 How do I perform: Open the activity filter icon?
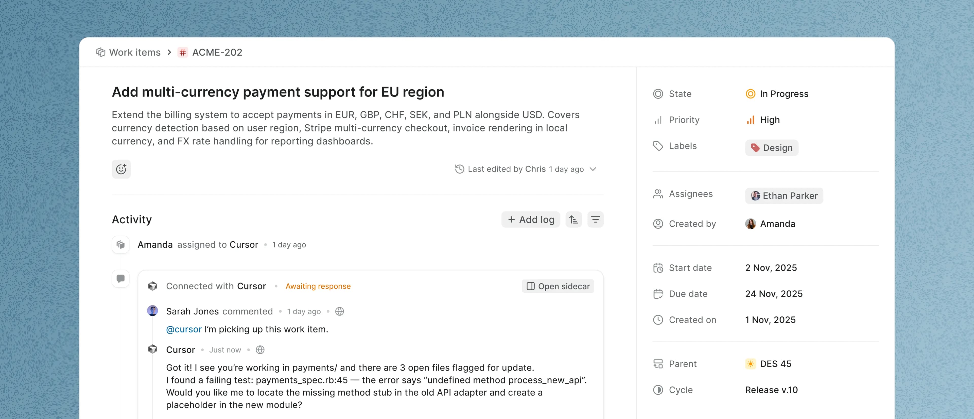(595, 220)
